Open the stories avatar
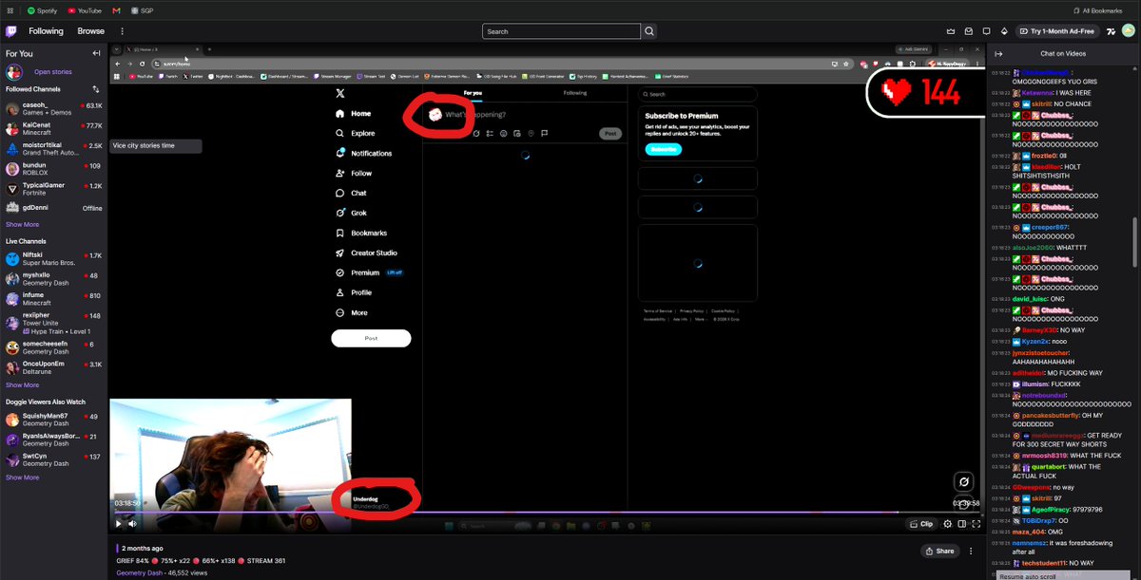This screenshot has height=580, width=1141. tap(14, 72)
